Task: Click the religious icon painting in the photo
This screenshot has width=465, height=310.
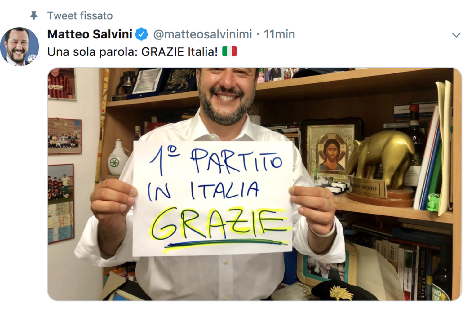Action: [x=331, y=150]
